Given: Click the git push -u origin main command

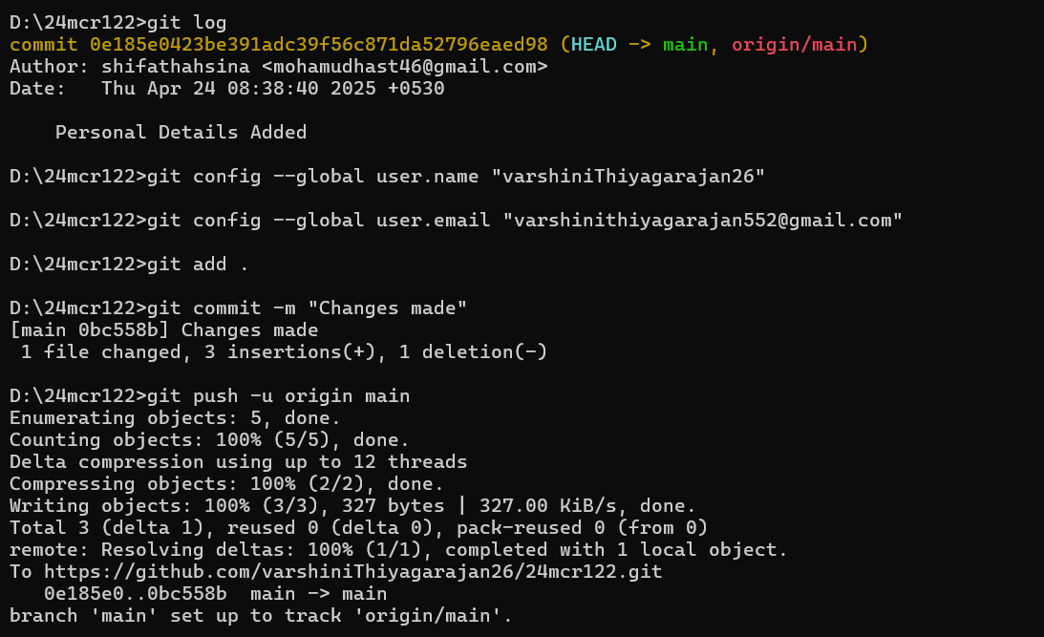Looking at the screenshot, I should coord(278,396).
